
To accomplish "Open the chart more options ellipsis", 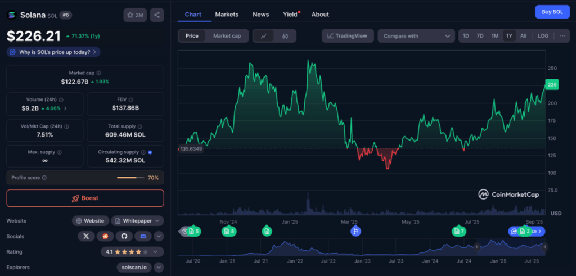I will pos(562,36).
